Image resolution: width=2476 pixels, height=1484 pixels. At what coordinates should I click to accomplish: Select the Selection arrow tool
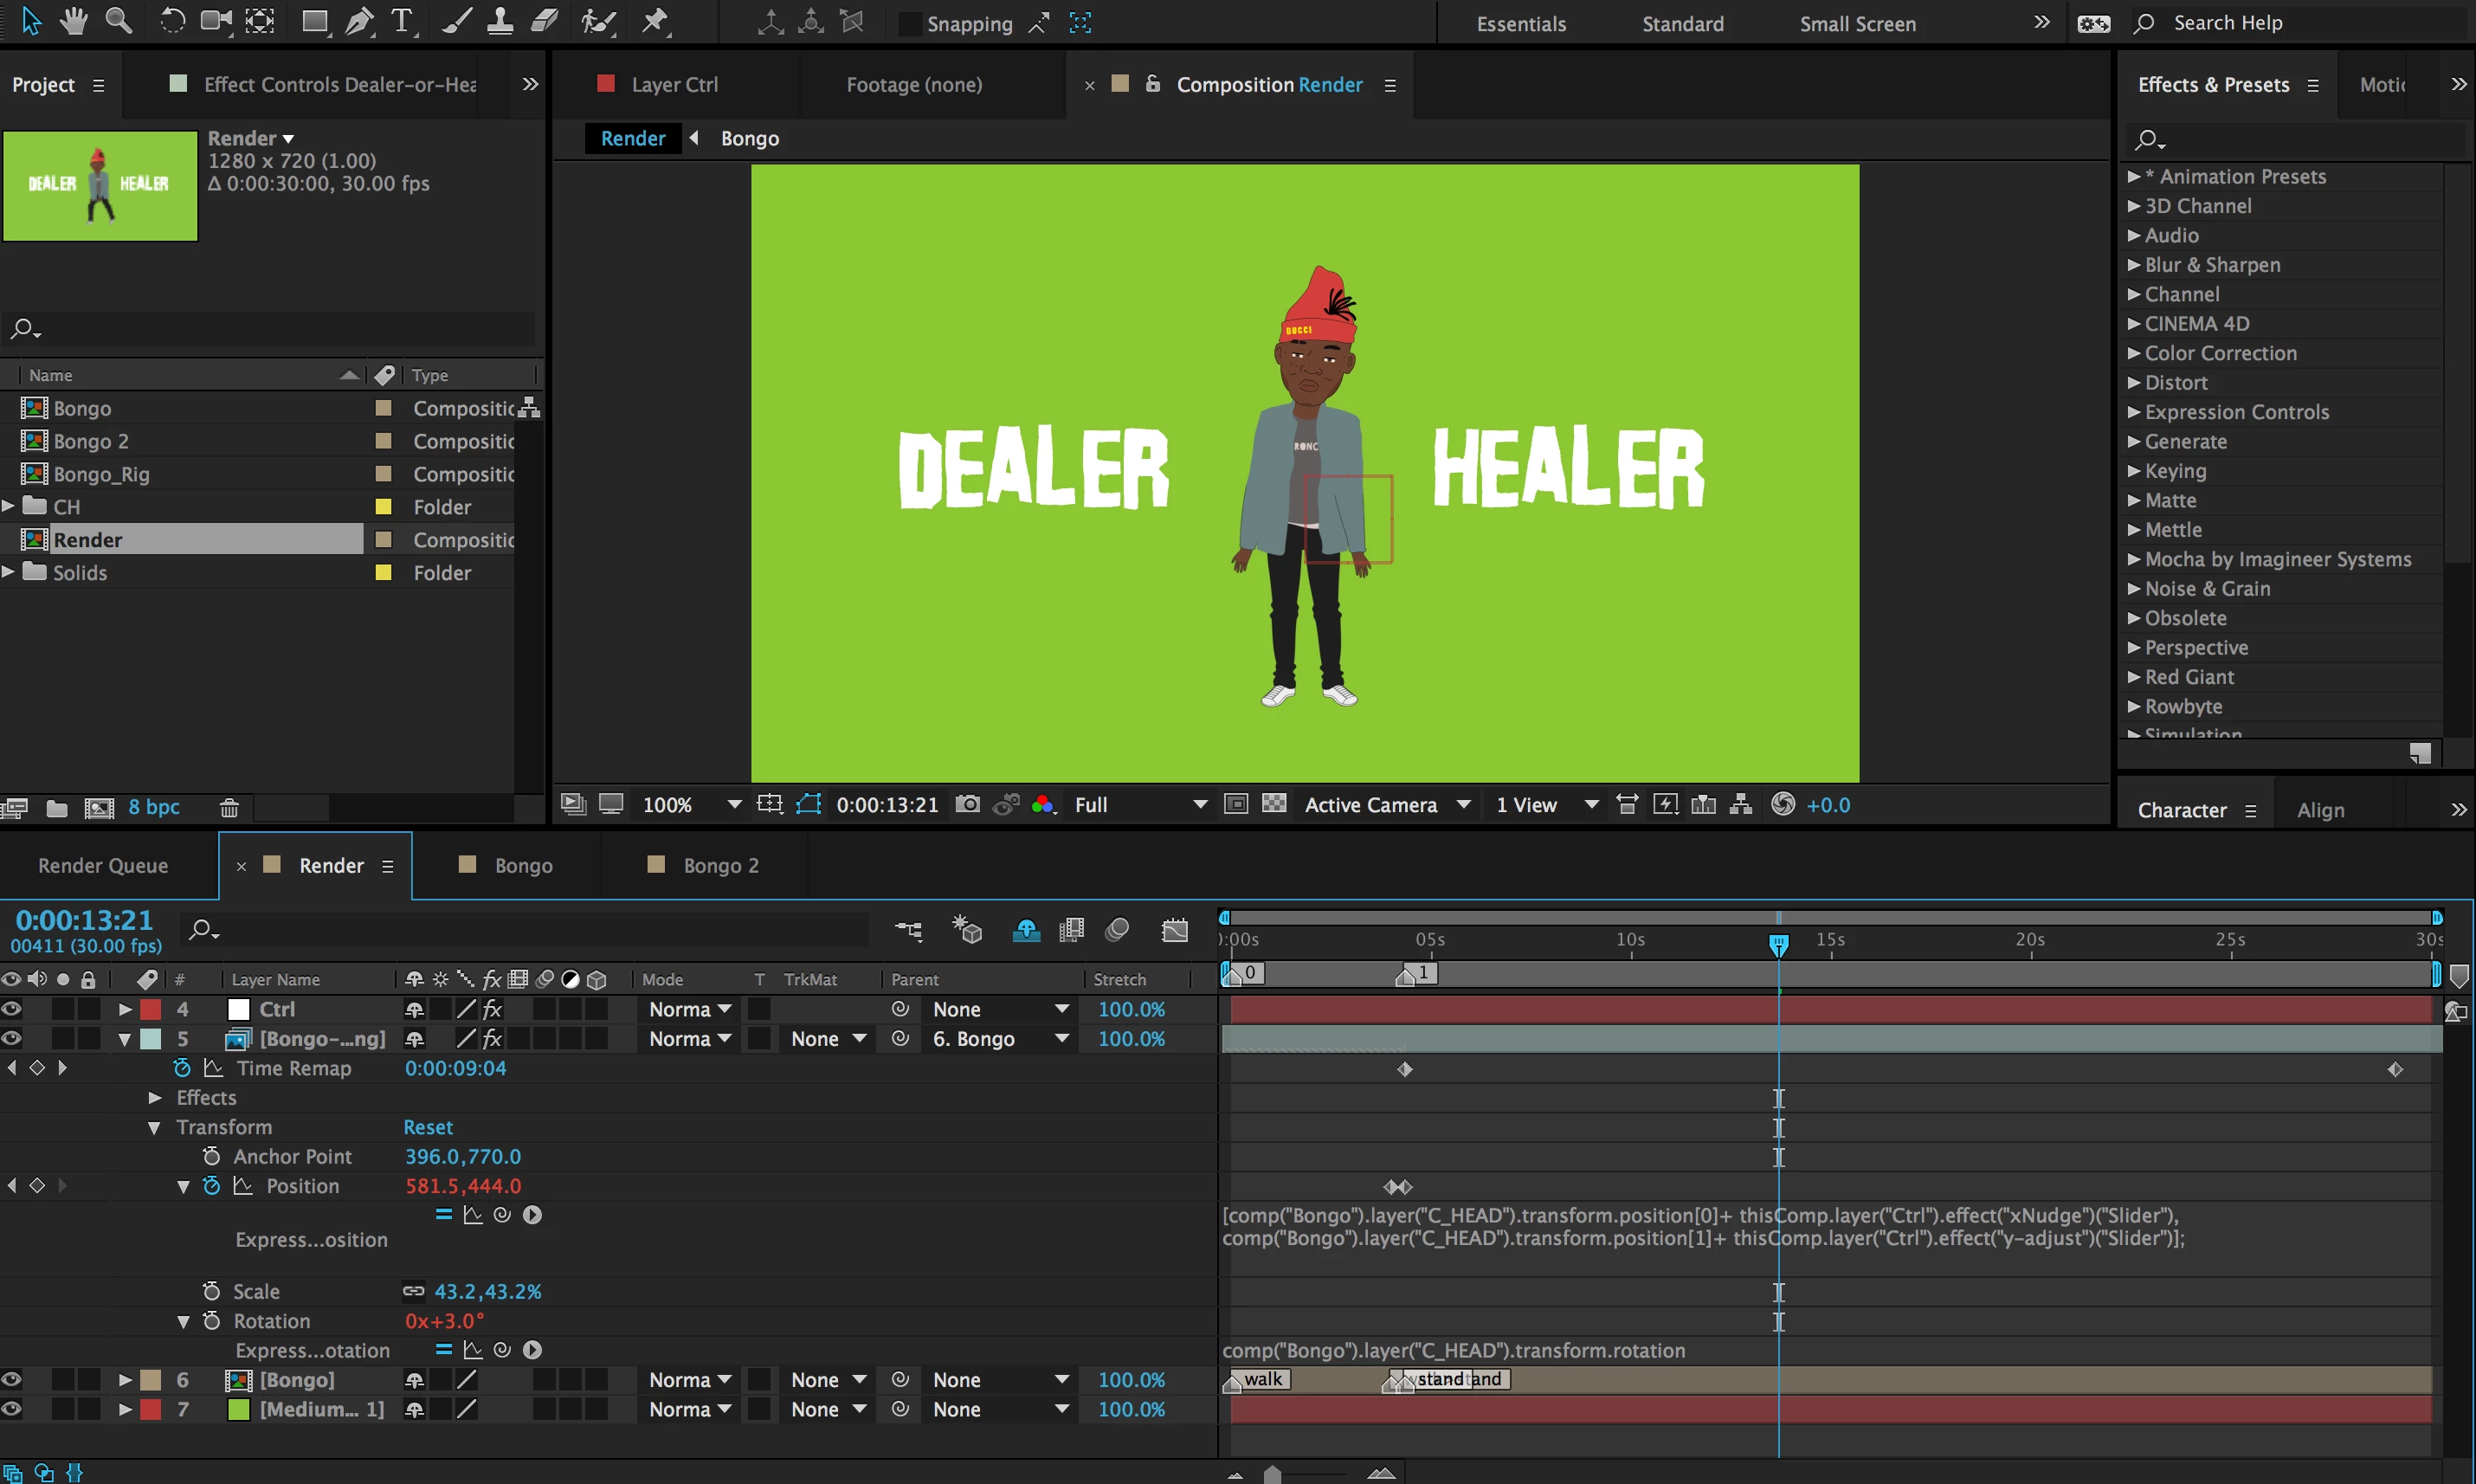click(x=32, y=22)
